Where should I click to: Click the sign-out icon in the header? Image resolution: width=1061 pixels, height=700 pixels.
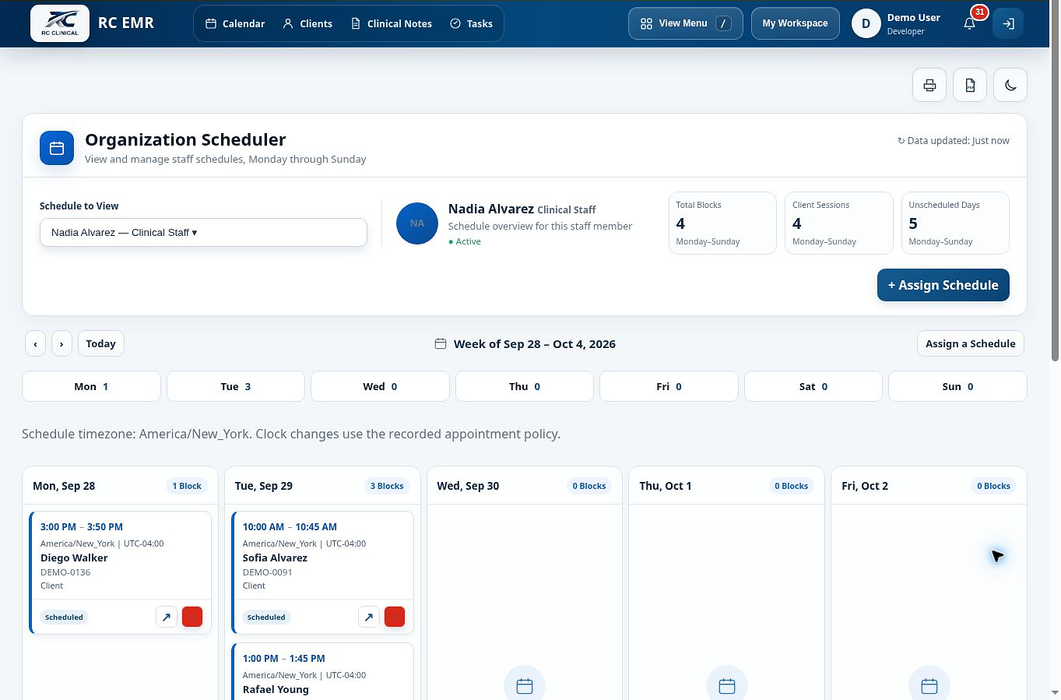tap(1008, 23)
